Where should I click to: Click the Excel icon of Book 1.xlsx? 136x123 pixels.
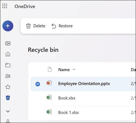click(x=49, y=112)
